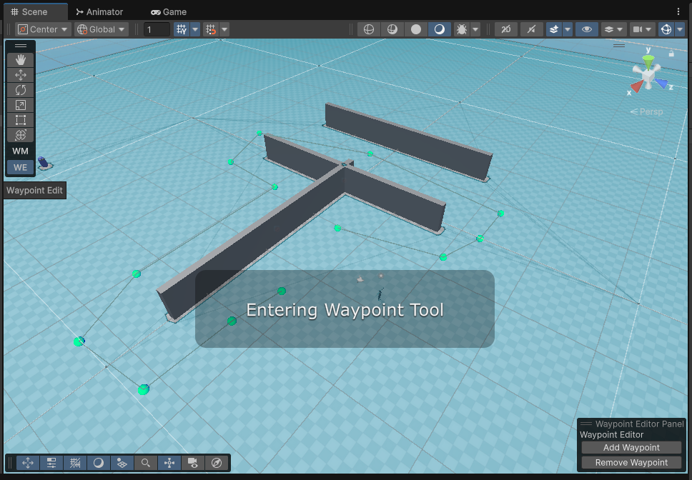Select the Rotate tool
Viewport: 692px width, 480px height.
pos(20,90)
